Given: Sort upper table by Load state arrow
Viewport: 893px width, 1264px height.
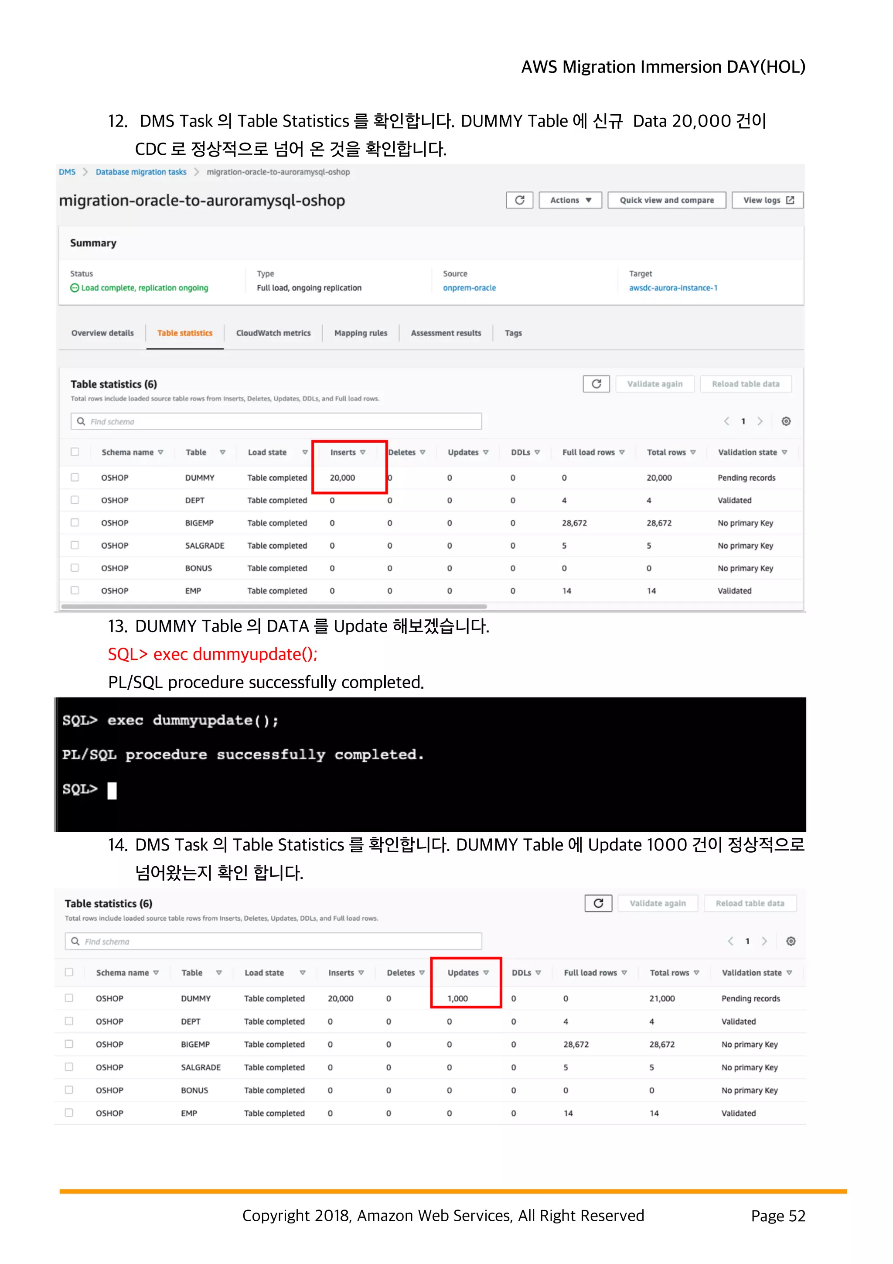Looking at the screenshot, I should click(x=305, y=453).
